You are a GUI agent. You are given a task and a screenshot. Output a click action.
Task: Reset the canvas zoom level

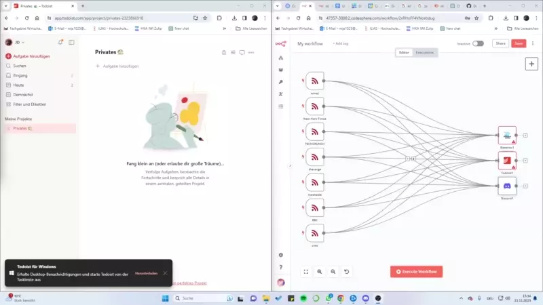click(347, 271)
